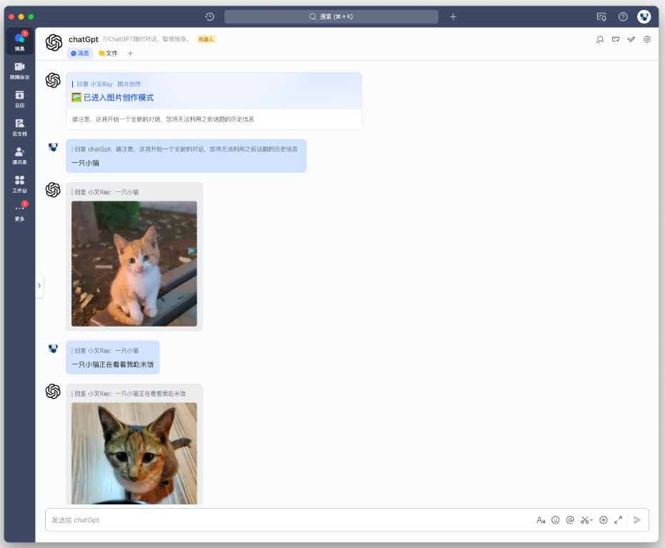Click the quoted reply 回复 小叉Ray: 图片创作
This screenshot has width=665, height=548.
pyautogui.click(x=109, y=84)
